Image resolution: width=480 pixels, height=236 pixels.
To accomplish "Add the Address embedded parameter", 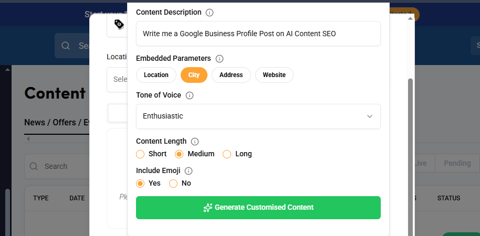I will click(x=231, y=75).
